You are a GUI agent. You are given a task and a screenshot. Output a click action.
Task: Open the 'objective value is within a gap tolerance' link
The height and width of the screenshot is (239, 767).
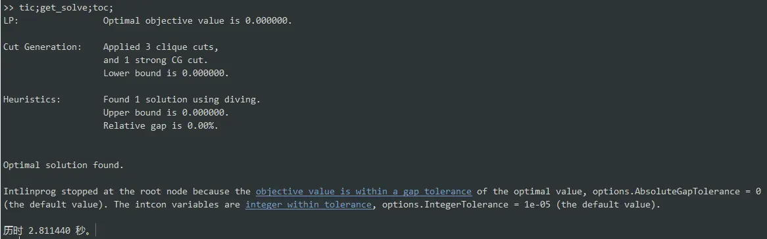(364, 192)
